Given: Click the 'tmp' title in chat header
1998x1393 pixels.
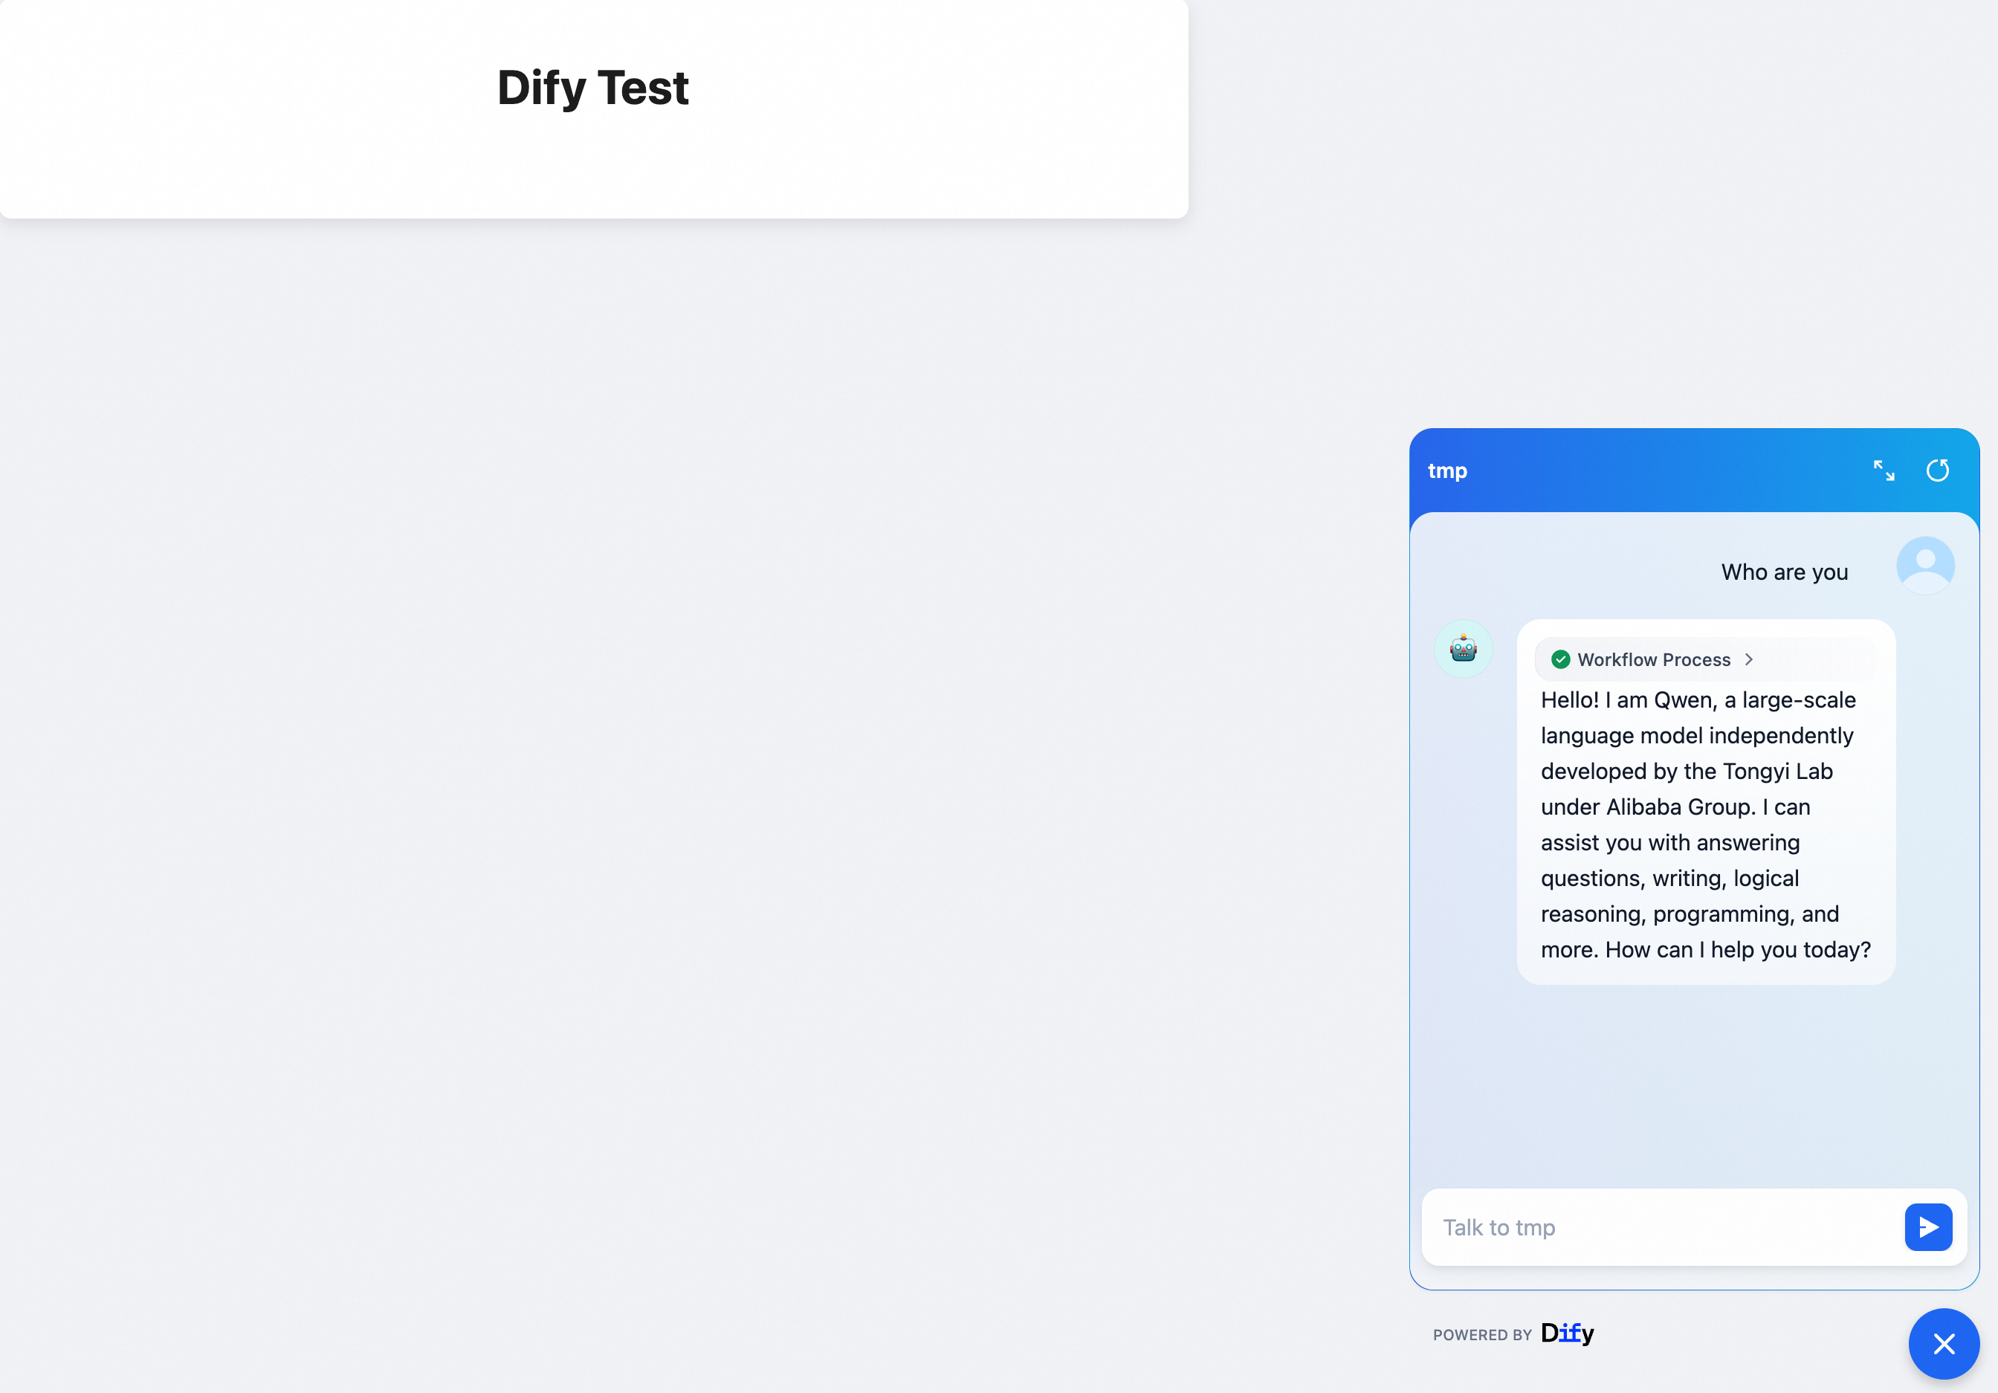Looking at the screenshot, I should click(x=1447, y=471).
